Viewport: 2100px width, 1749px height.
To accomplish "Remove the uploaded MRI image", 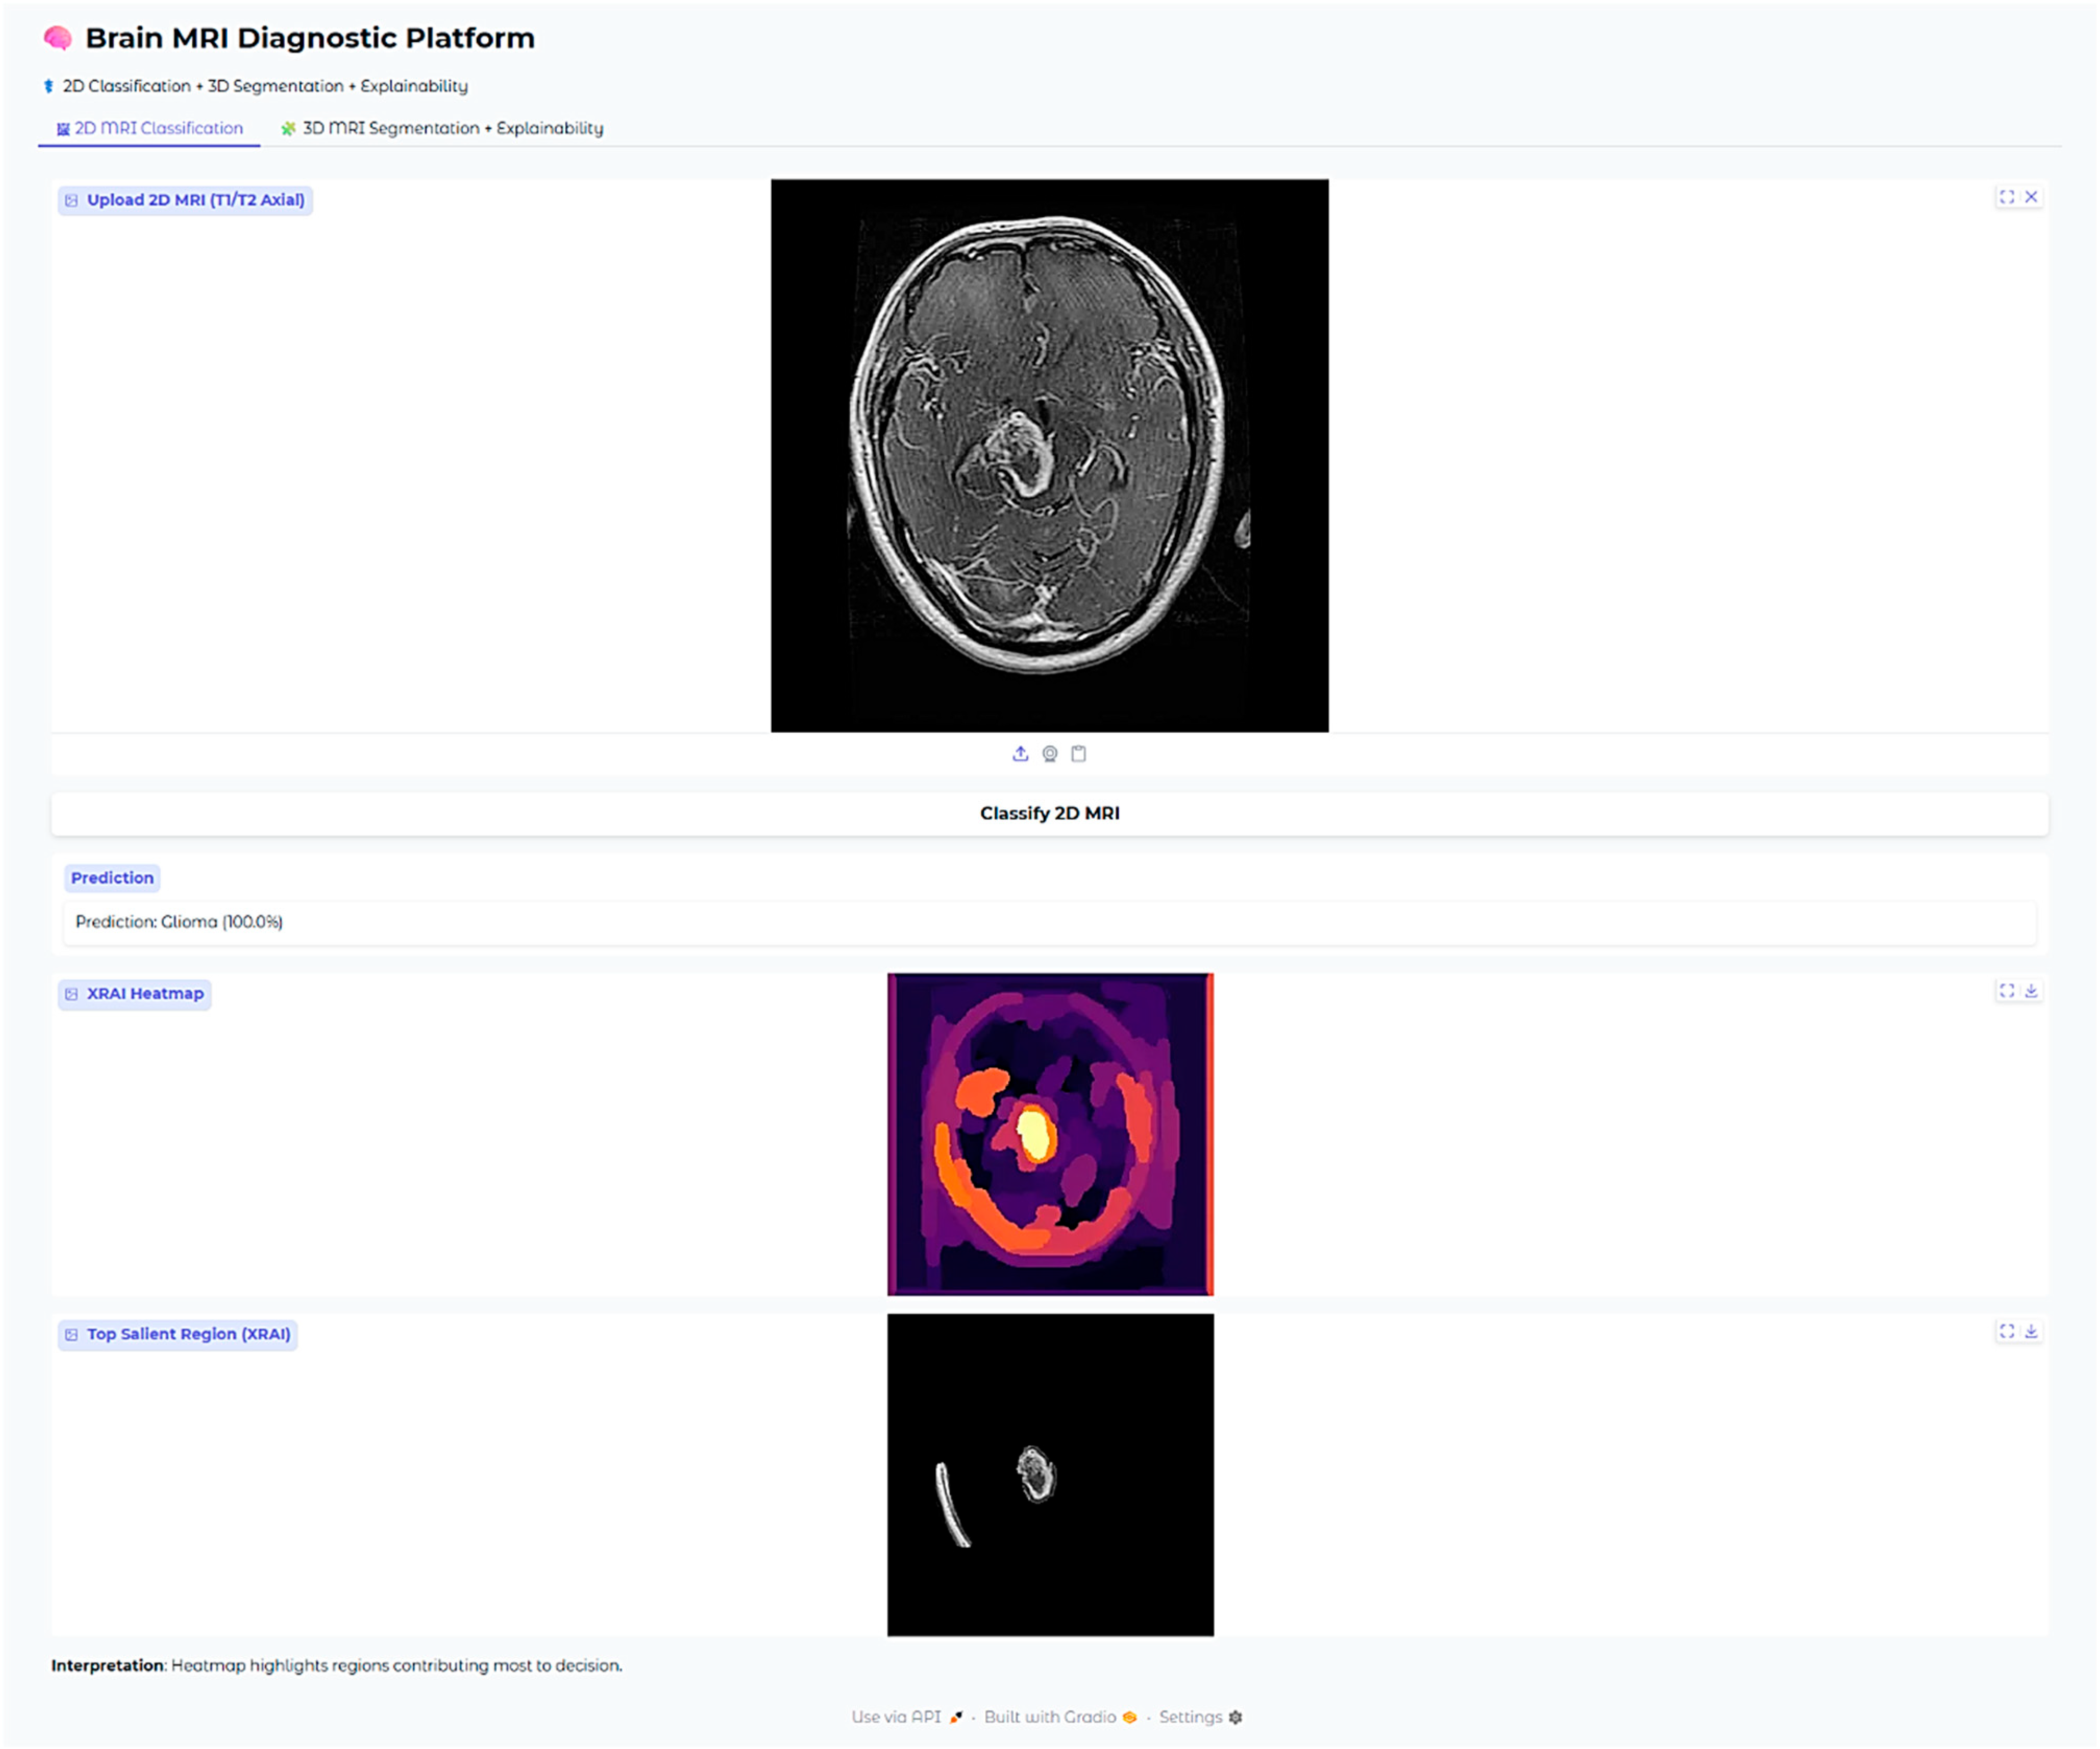I will (x=2031, y=197).
